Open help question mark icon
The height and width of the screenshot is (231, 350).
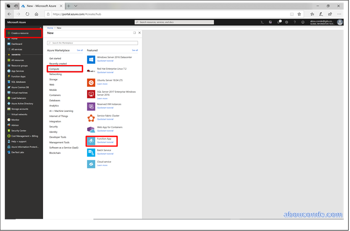pyautogui.click(x=294, y=22)
